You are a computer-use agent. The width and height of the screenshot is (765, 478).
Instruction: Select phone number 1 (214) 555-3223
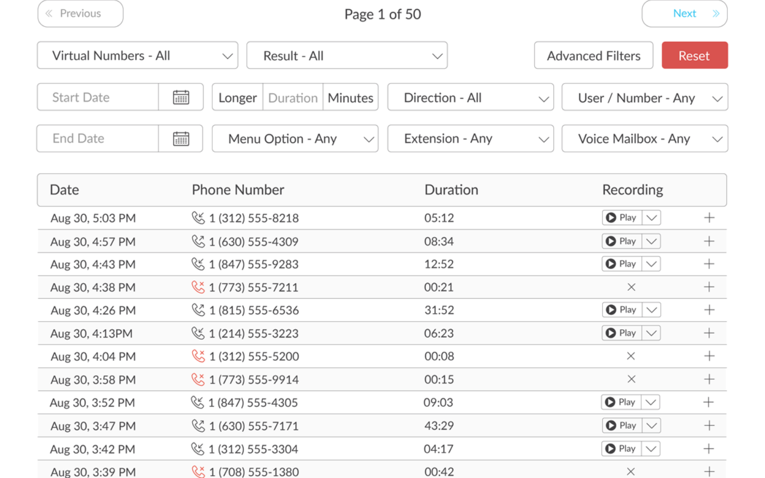[254, 333]
